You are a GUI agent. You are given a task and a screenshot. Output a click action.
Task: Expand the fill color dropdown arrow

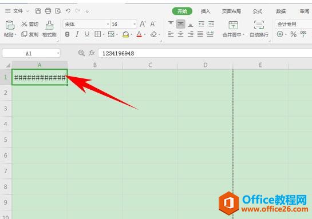(131, 34)
